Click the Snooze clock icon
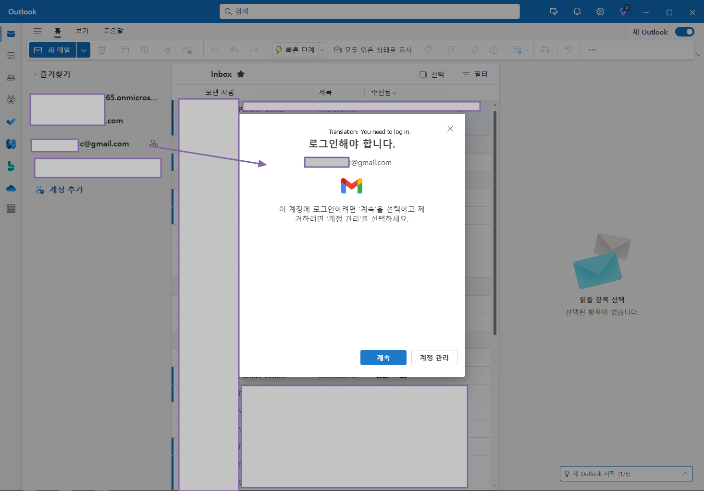Screen dimensions: 704x491 click(x=494, y=50)
